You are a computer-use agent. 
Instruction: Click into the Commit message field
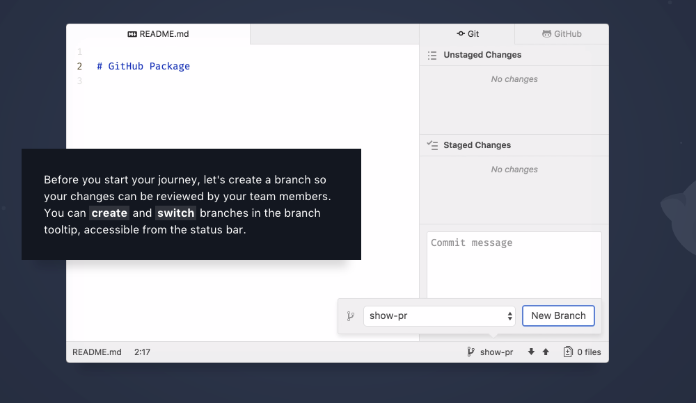(514, 265)
